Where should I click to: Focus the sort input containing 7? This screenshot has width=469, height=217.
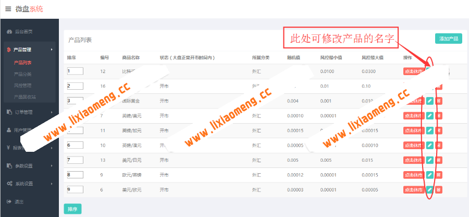[x=75, y=160]
